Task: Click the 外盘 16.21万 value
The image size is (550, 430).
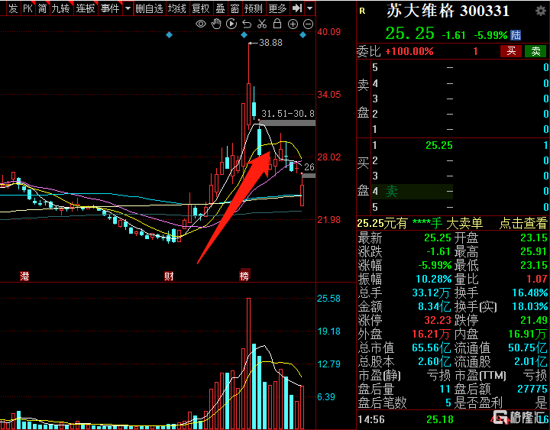Action: (x=432, y=335)
